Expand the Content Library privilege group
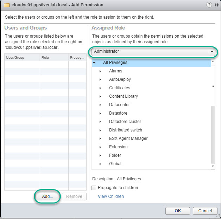 click(100, 96)
